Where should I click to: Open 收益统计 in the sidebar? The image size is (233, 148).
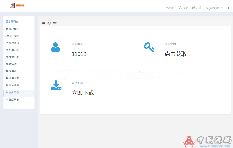click(x=12, y=64)
